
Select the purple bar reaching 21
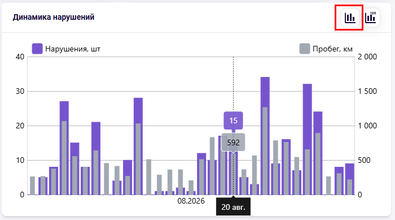[96, 158]
